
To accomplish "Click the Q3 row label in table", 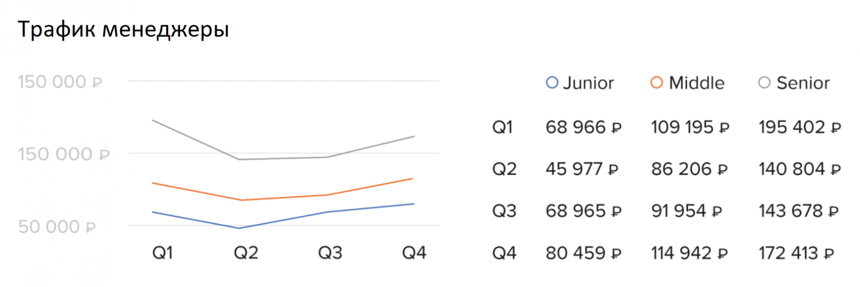I will coord(504,211).
